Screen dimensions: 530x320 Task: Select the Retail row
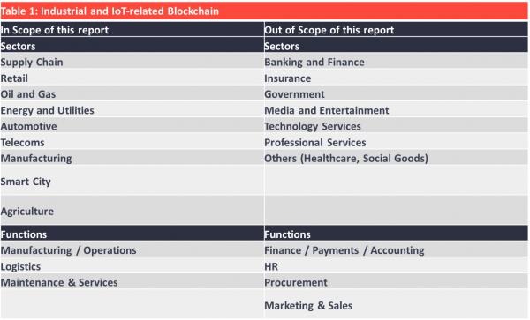(x=132, y=78)
